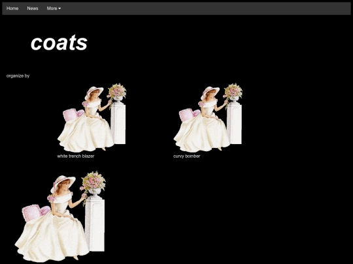This screenshot has height=264, width=353.
Task: Expand the More dropdown menu
Action: [x=54, y=8]
